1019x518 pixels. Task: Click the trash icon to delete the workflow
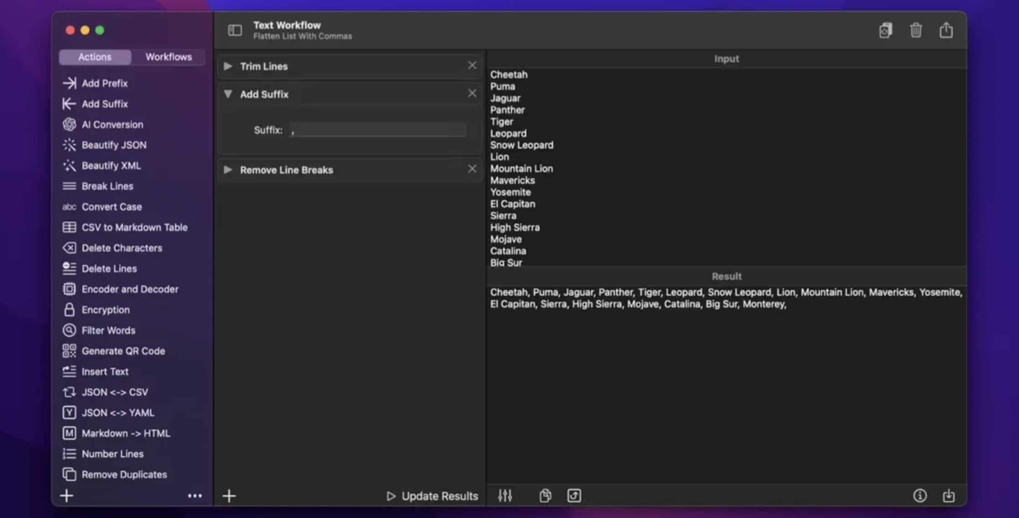click(x=916, y=30)
